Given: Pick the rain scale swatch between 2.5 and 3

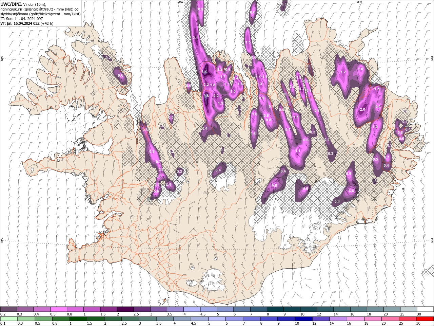Looking at the screenshot, I should pos(131,319).
